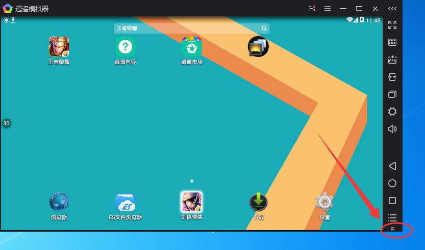Open the 王者荣耀 game app
The height and width of the screenshot is (250, 425).
pyautogui.click(x=59, y=47)
